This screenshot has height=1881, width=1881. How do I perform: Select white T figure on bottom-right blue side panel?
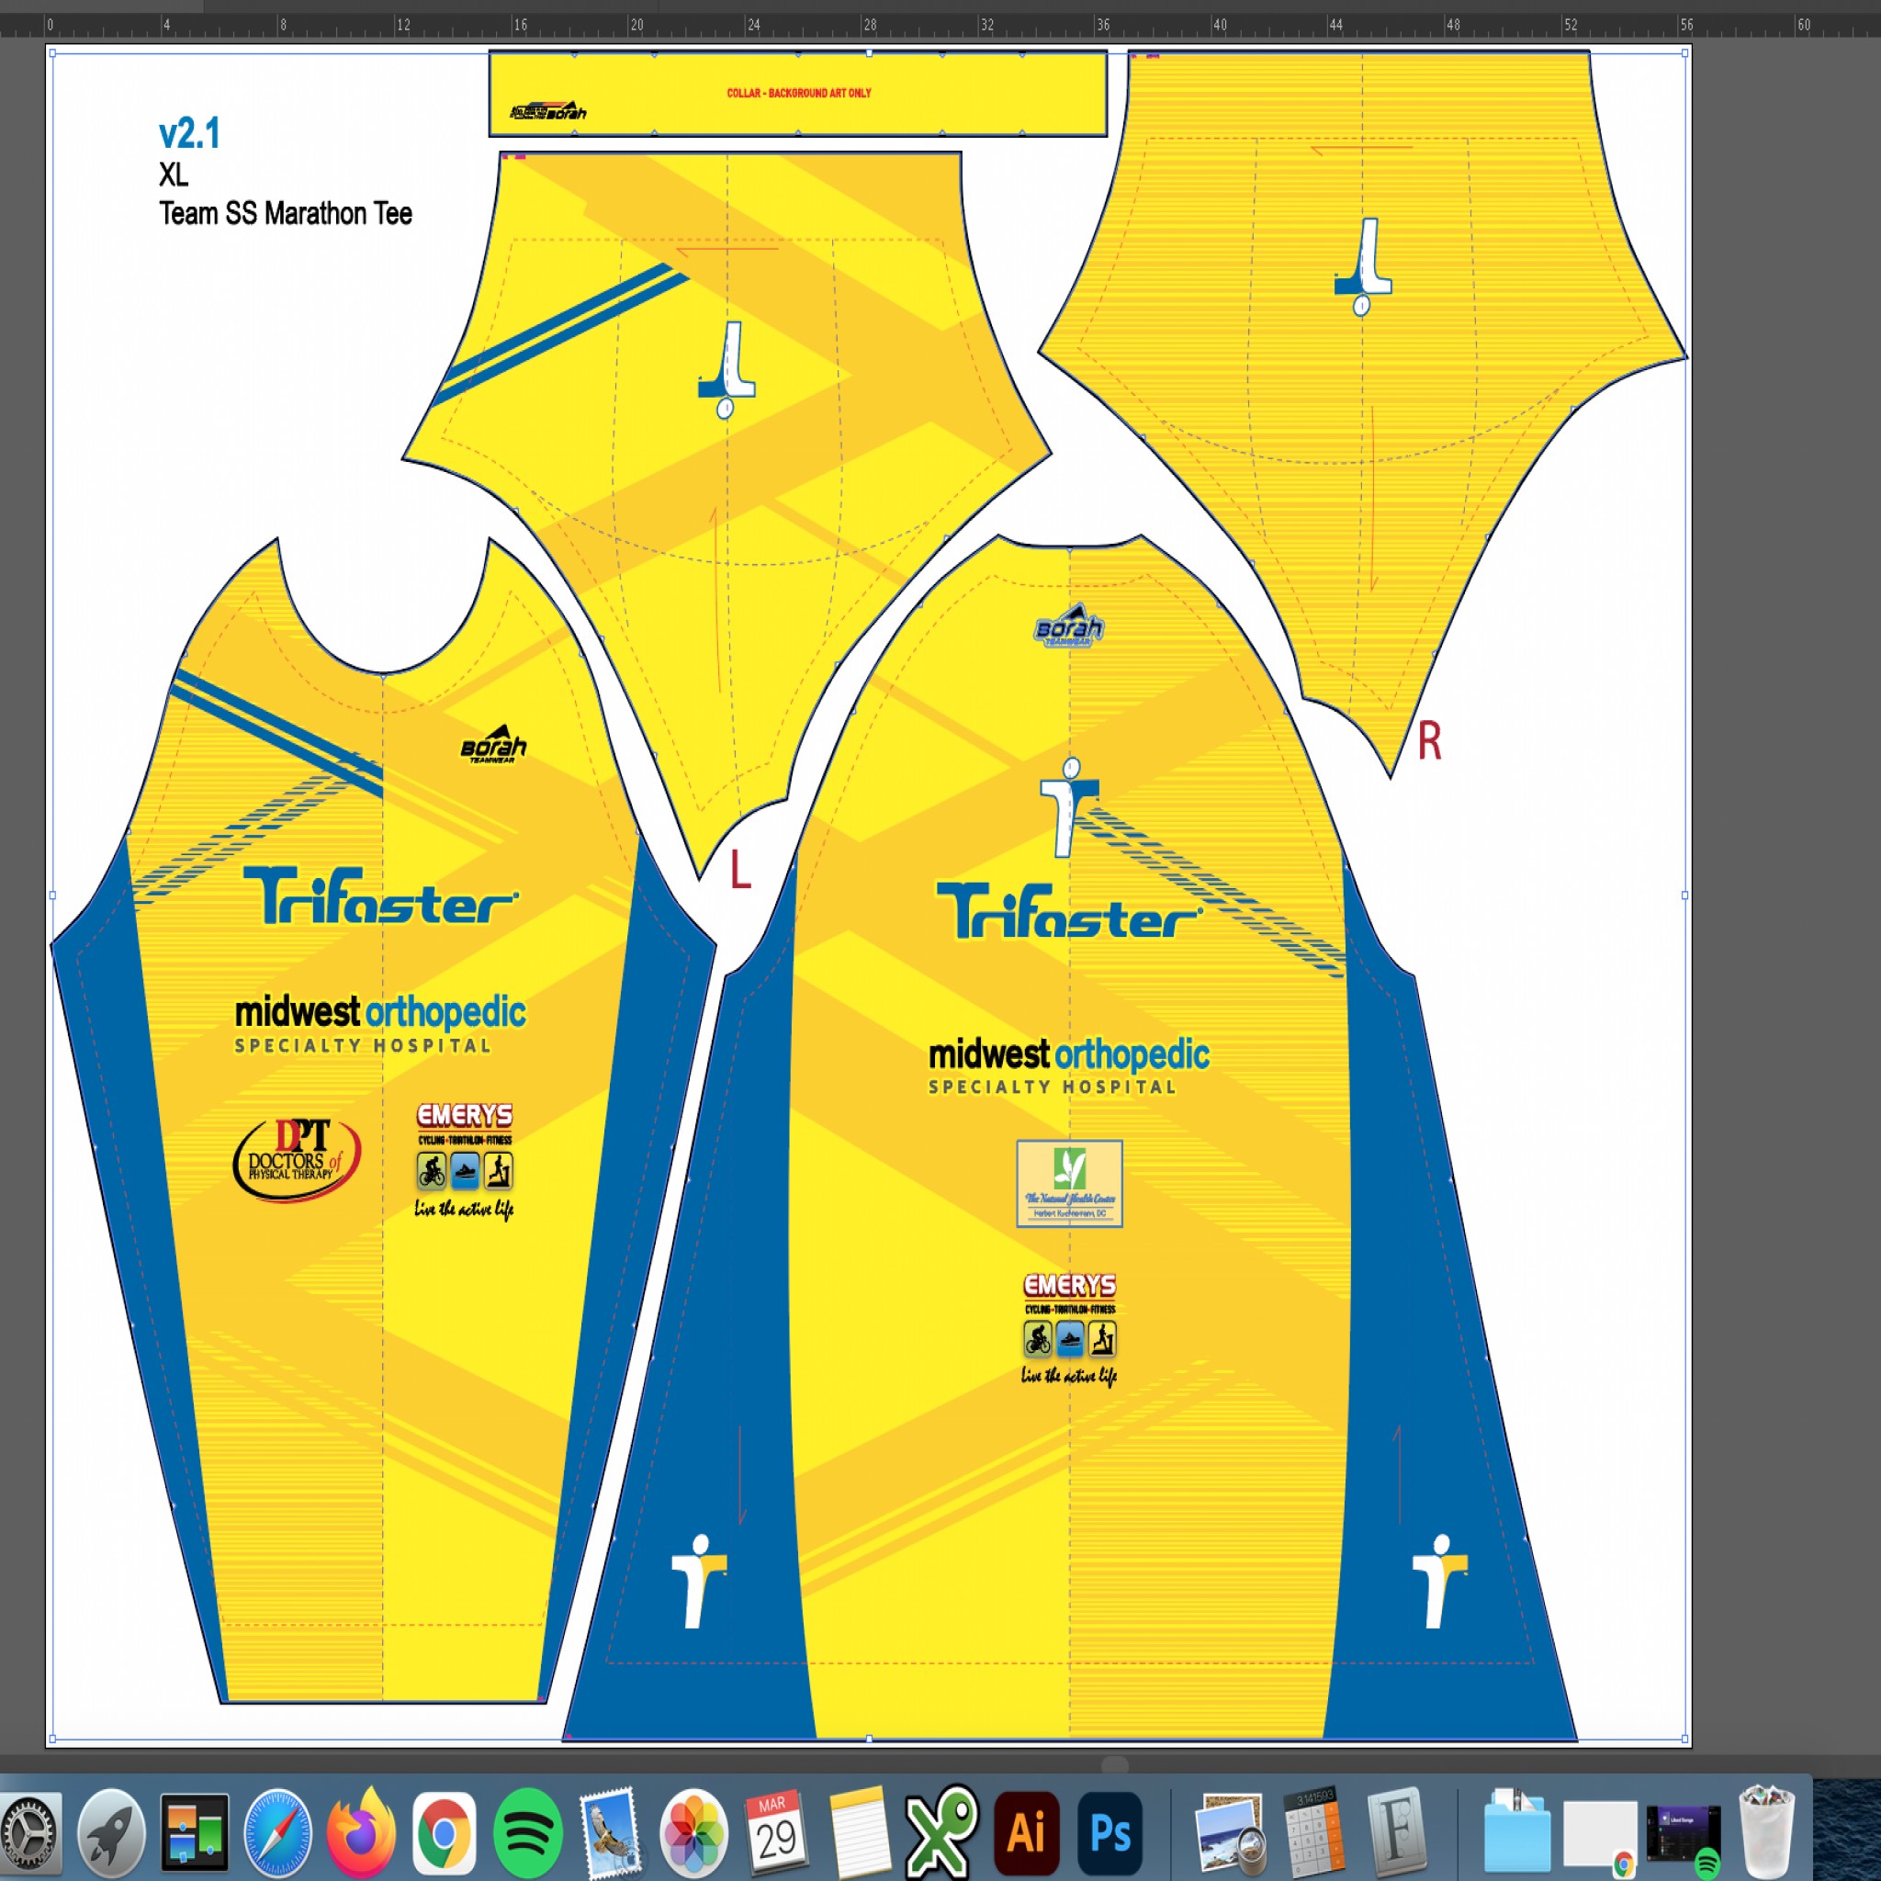click(1440, 1582)
